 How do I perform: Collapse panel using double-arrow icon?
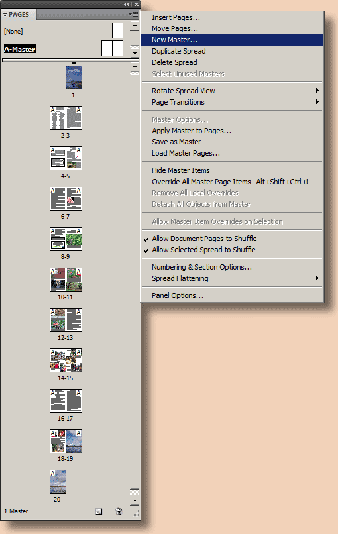[x=127, y=4]
